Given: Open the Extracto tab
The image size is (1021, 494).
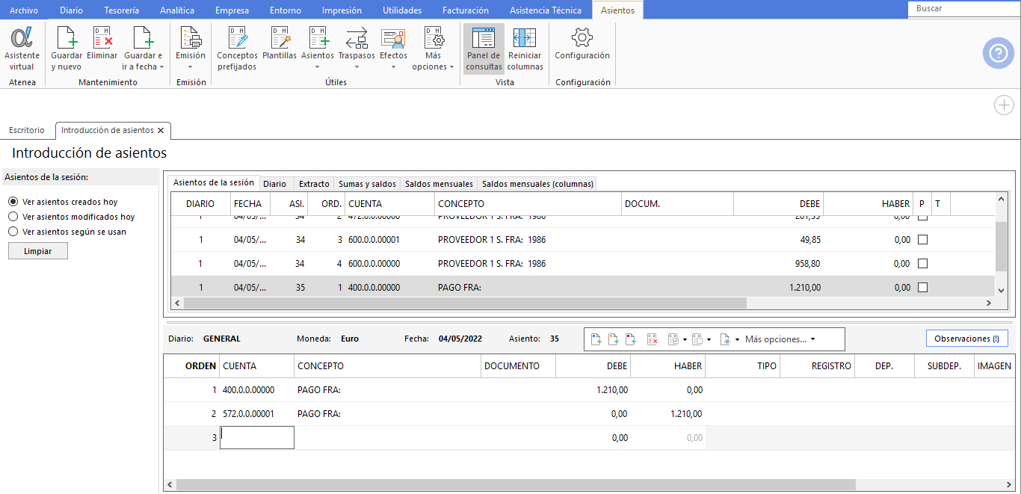Looking at the screenshot, I should (x=314, y=184).
